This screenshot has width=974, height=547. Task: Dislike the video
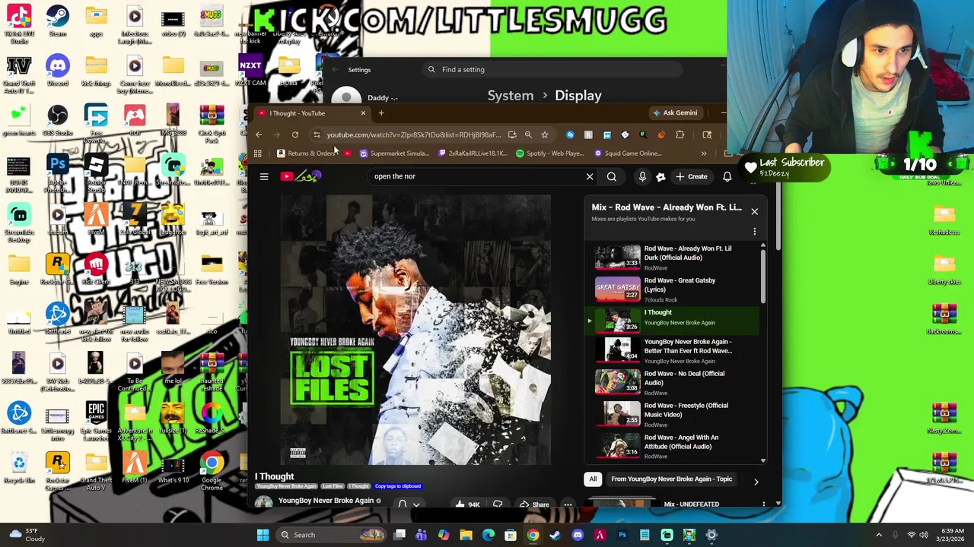pos(498,504)
